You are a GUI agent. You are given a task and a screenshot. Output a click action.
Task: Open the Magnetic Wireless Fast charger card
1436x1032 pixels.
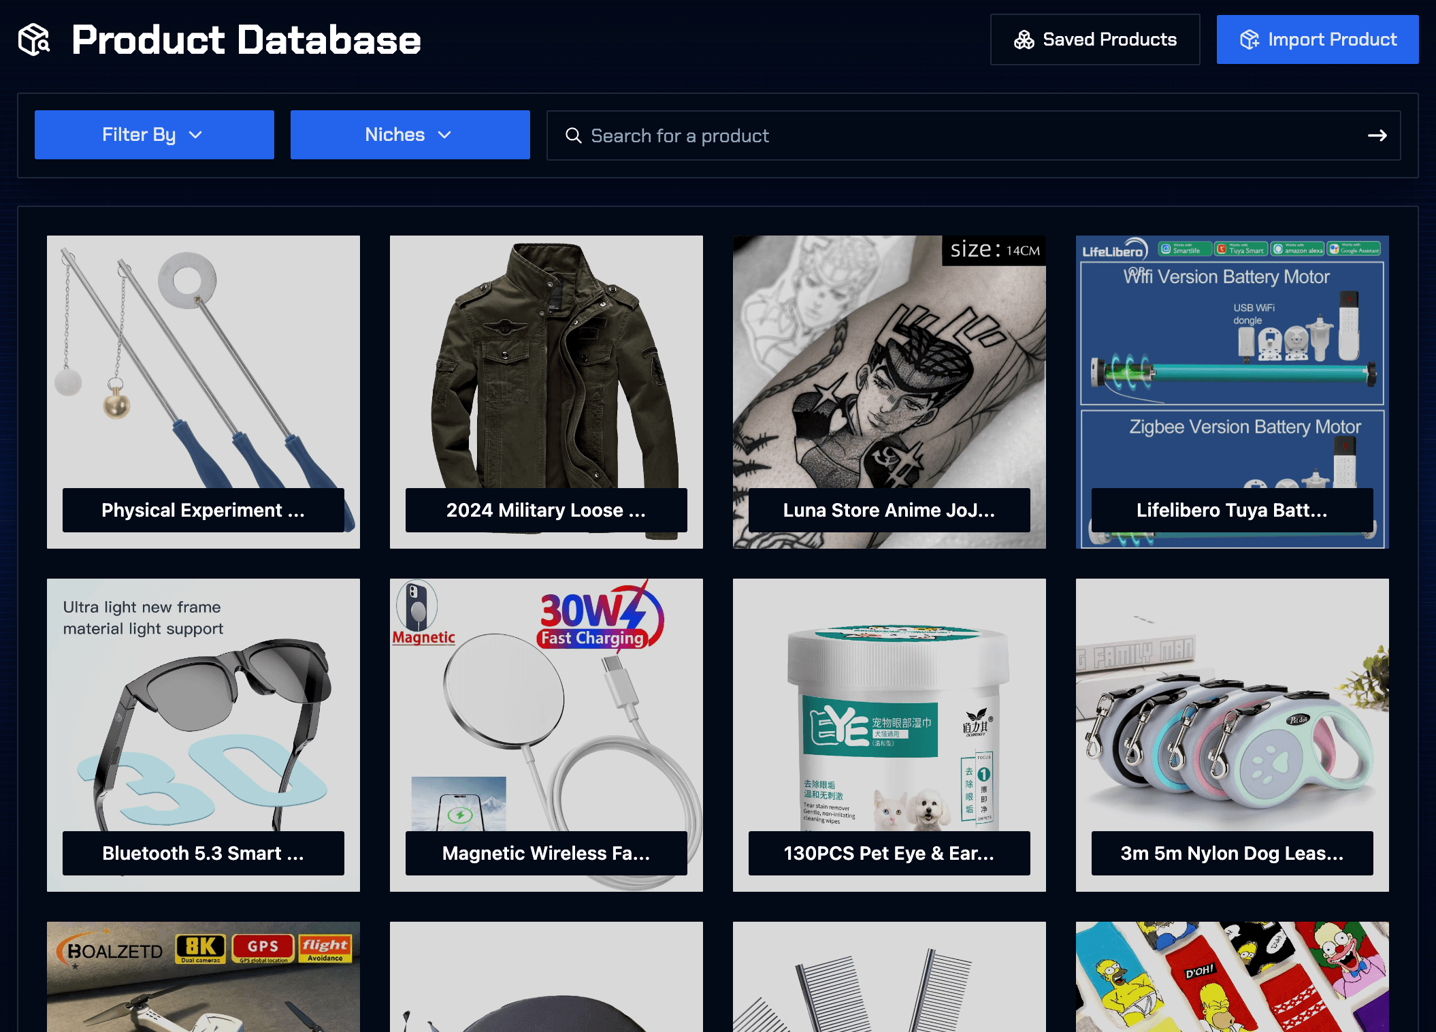pos(546,735)
